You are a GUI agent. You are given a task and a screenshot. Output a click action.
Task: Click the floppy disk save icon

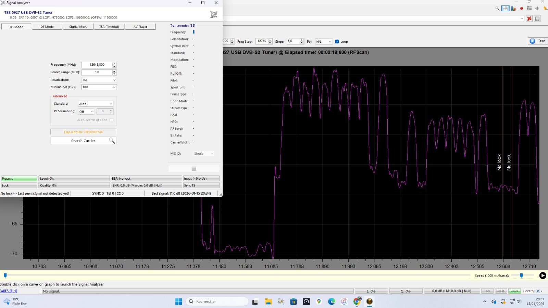(x=537, y=18)
